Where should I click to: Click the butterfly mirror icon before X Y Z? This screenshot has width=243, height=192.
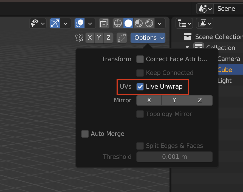(79, 38)
